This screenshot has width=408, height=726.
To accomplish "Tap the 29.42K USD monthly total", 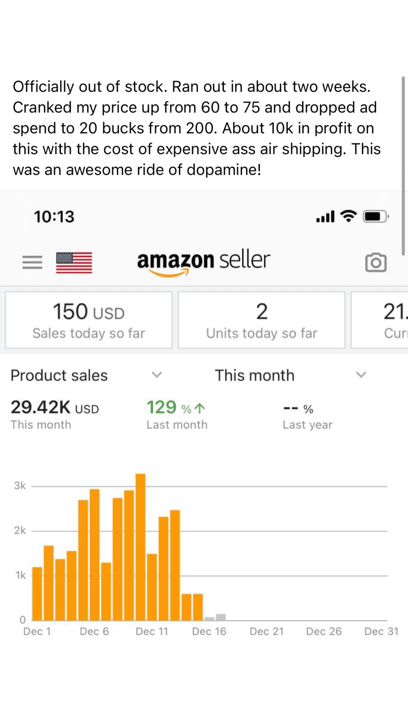I will tap(55, 407).
